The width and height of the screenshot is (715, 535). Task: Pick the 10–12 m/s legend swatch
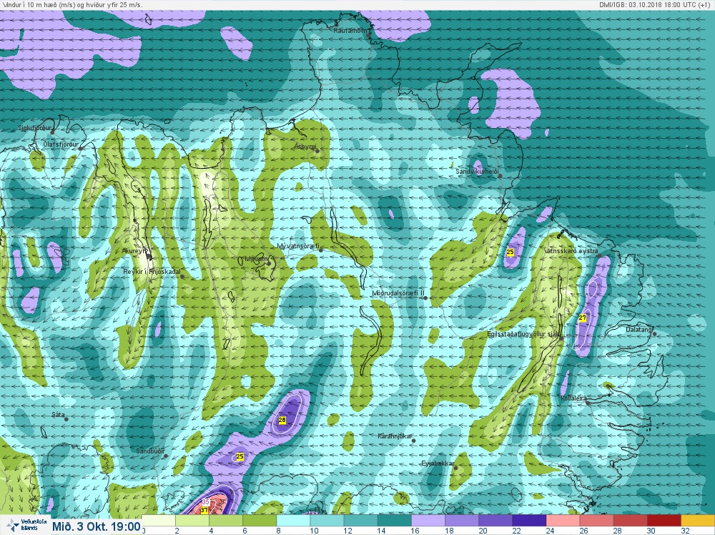[327, 521]
